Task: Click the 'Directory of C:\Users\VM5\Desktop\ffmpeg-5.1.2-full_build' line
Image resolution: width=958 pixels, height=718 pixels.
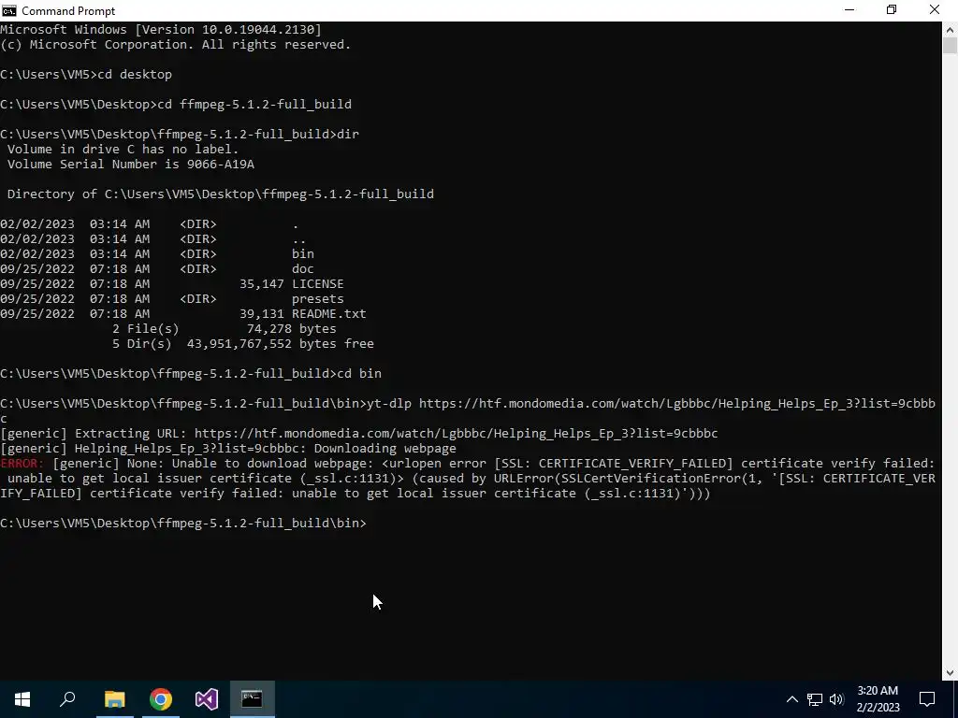Action: pyautogui.click(x=221, y=194)
